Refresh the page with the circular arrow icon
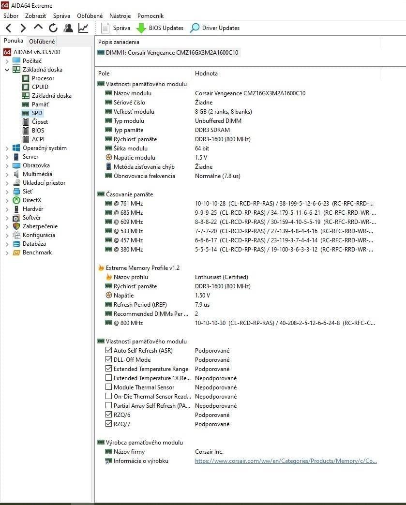 [x=53, y=28]
